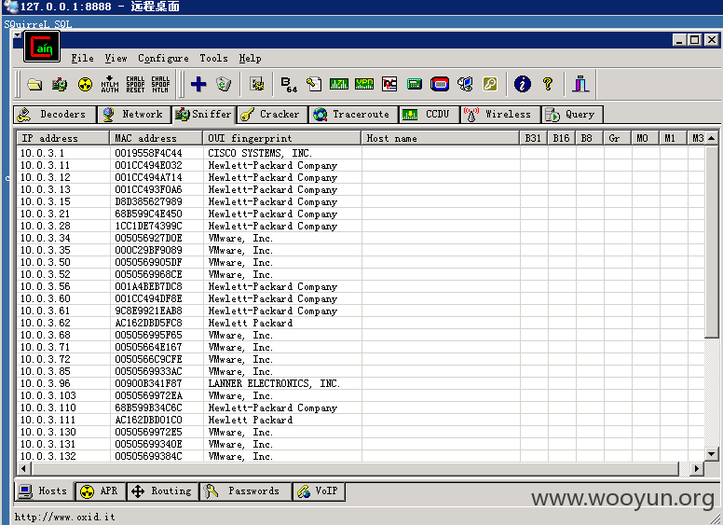Open the Access database password decoder icon

click(x=314, y=85)
